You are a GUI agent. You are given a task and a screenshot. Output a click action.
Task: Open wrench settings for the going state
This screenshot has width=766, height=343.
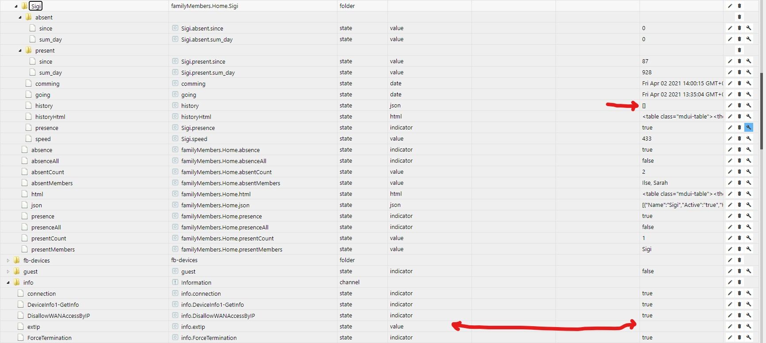[749, 95]
